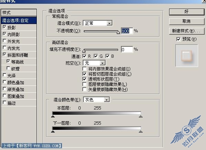Viewport: 206px width, 150px height.
Task: Open 斜面和浮雕 settings row
Action: point(19,55)
